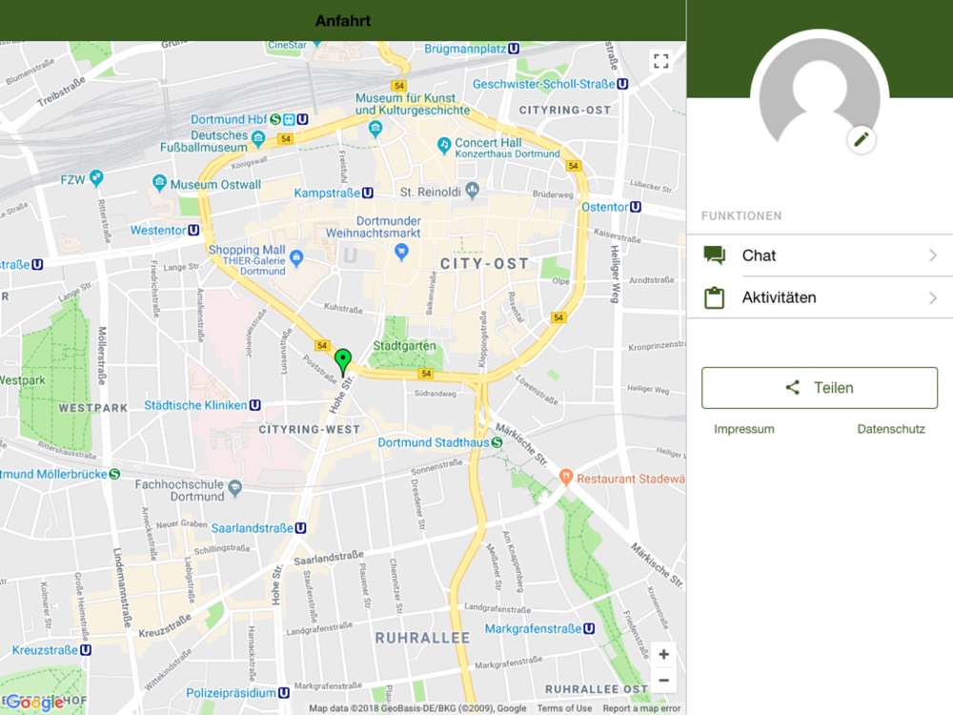Open the Aktivitäten function
The width and height of the screenshot is (953, 715).
820,297
